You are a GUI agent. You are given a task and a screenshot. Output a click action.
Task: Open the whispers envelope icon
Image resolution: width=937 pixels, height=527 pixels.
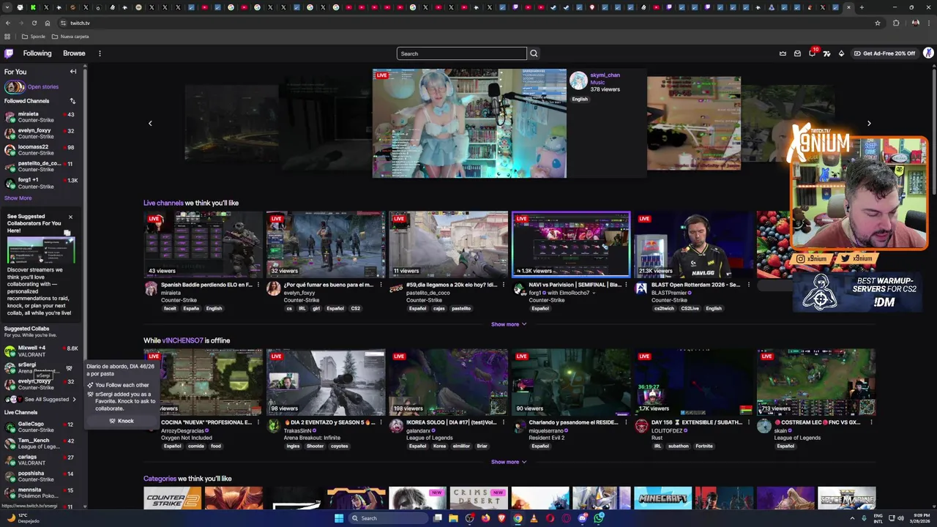(797, 53)
